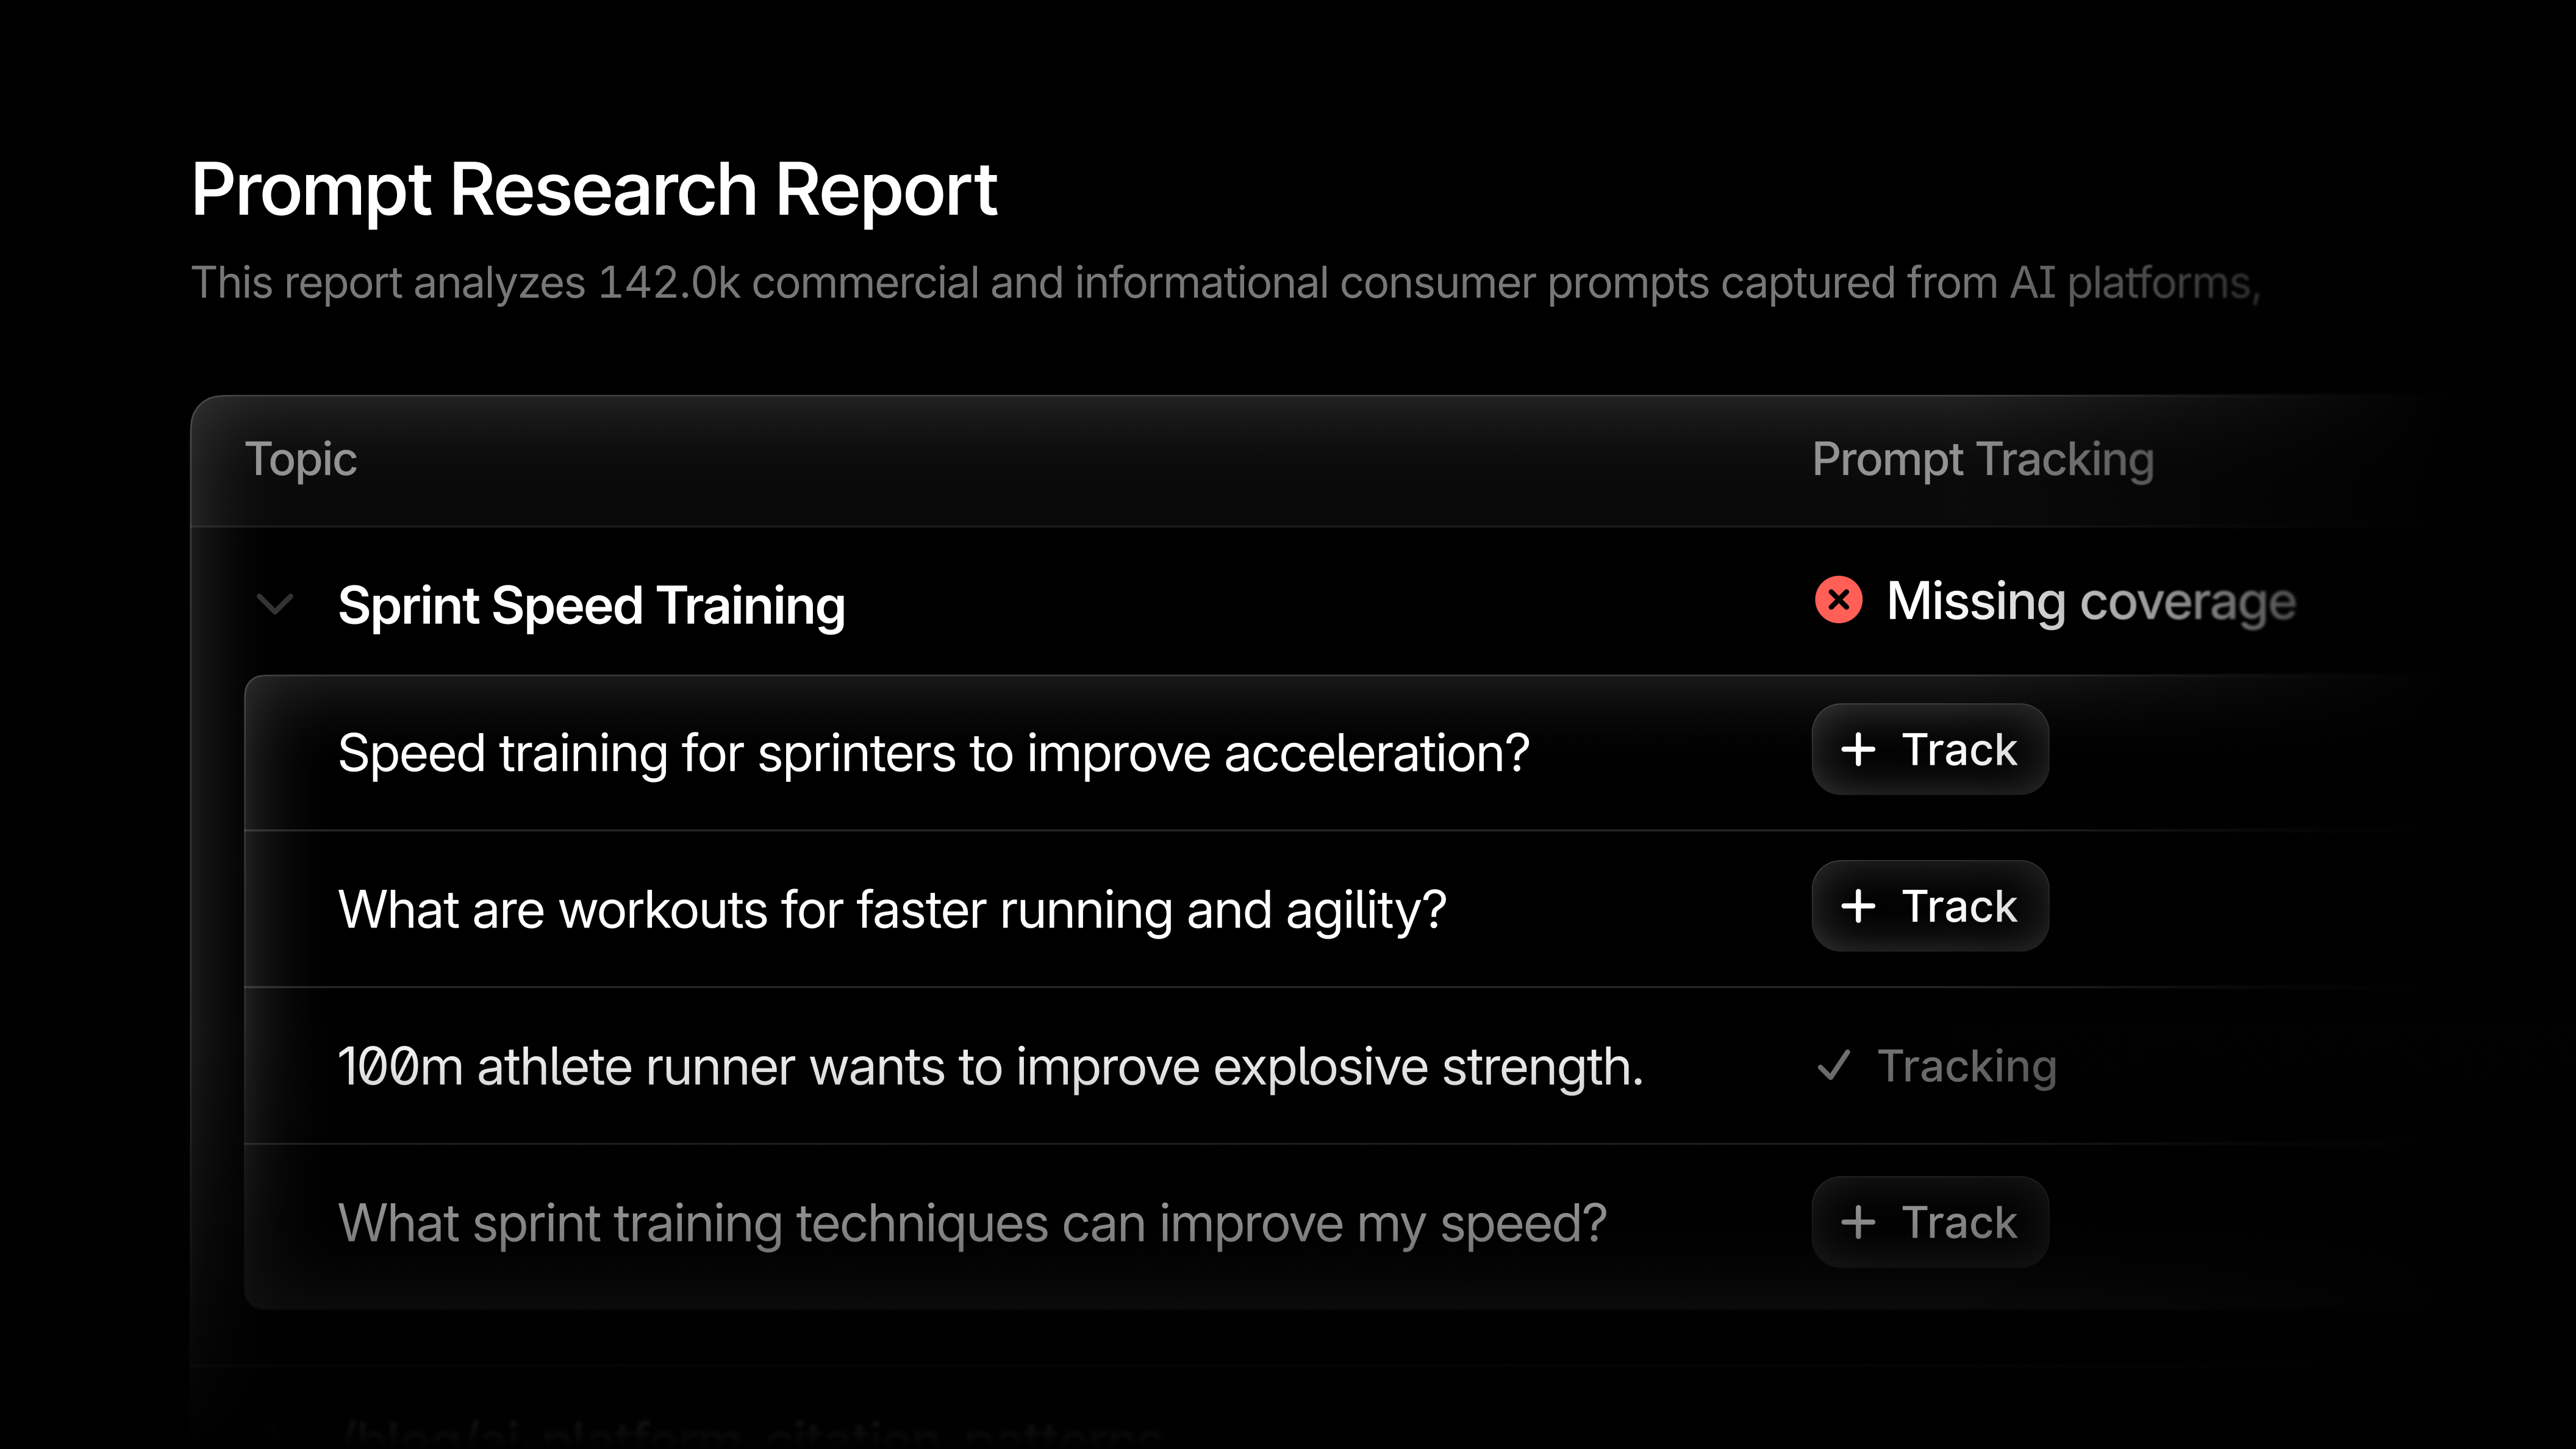The height and width of the screenshot is (1449, 2576).
Task: Click the plus icon in first Track button
Action: [1858, 749]
